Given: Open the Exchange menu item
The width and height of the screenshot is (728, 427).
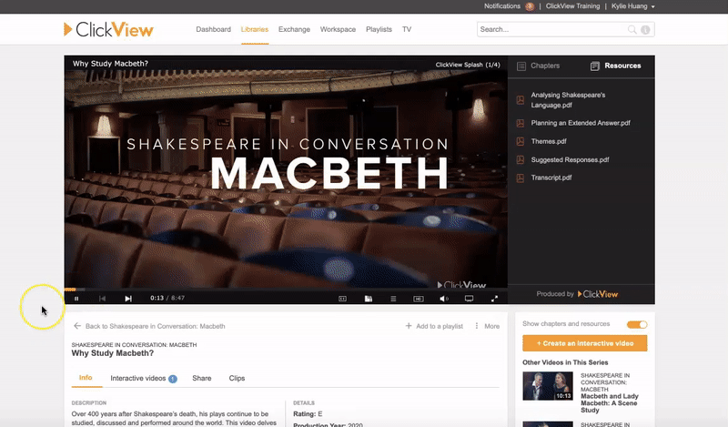Looking at the screenshot, I should [294, 29].
